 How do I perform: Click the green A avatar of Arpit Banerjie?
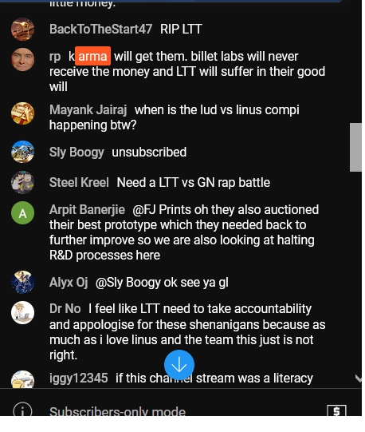[22, 212]
